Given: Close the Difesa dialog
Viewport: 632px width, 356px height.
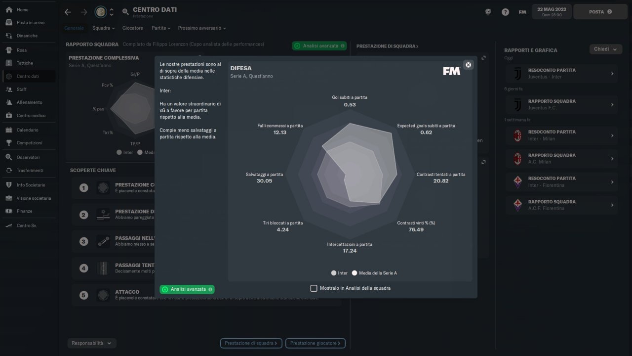Looking at the screenshot, I should click(x=468, y=65).
